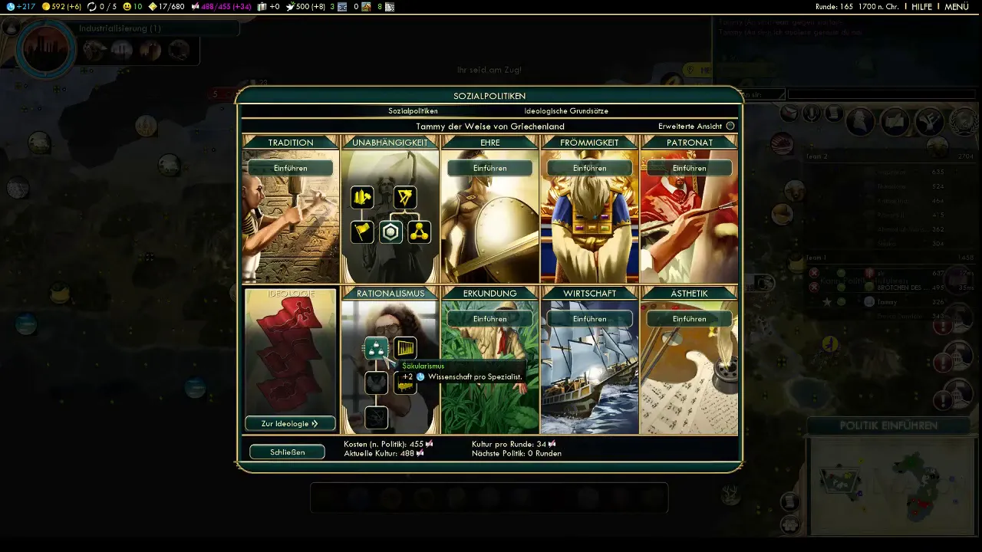The height and width of the screenshot is (552, 982).
Task: Click the strategic resource icon next to 3
Action: [342, 7]
